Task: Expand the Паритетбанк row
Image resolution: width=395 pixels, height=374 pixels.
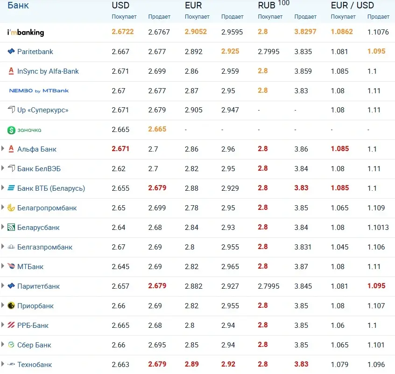Action: pos(2,285)
